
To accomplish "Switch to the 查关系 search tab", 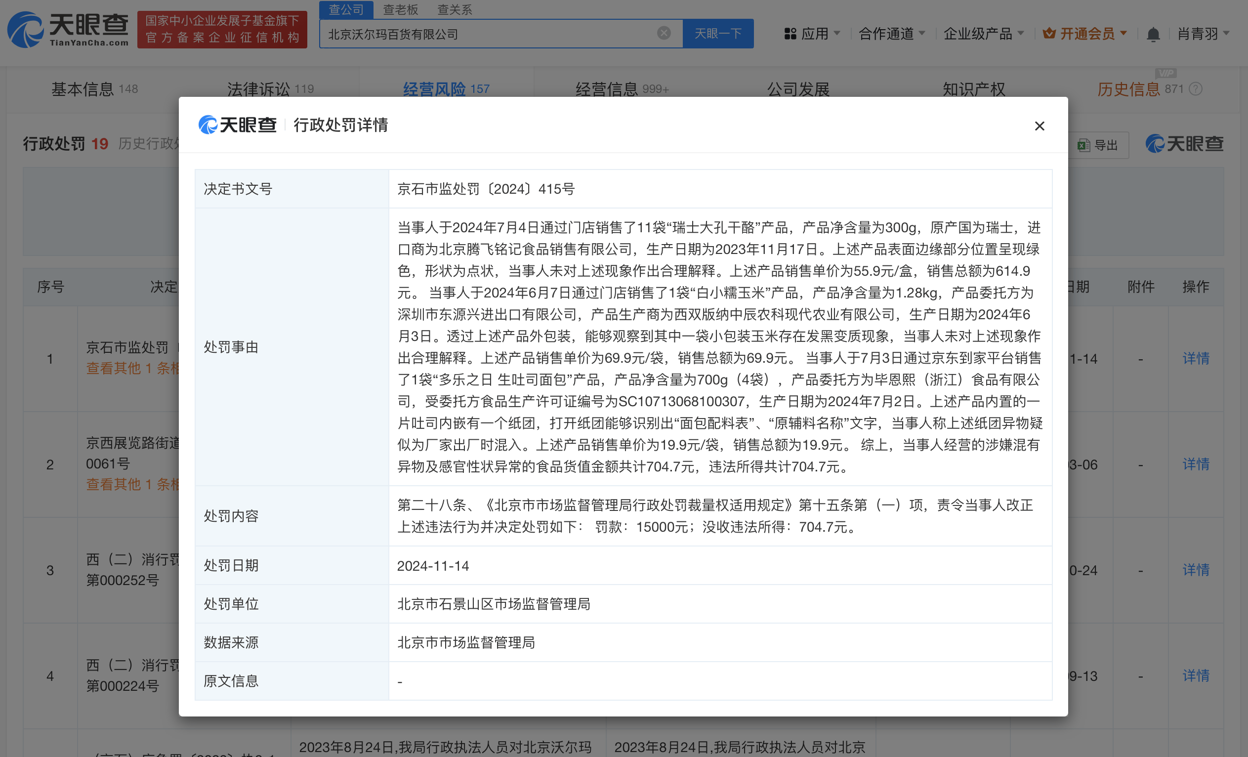I will [455, 9].
